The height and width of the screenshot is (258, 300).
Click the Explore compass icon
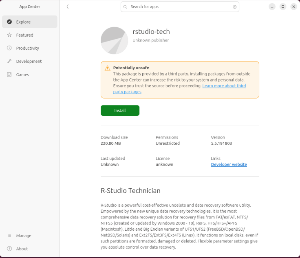(9, 22)
